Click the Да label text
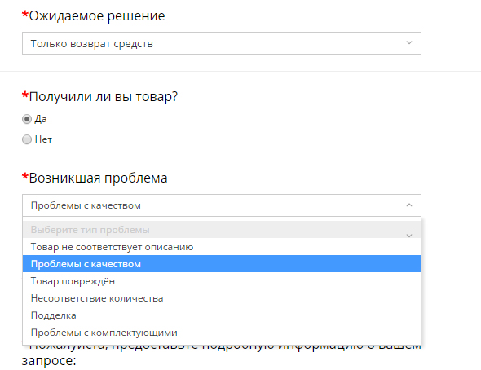Image resolution: width=481 pixels, height=370 pixels. tap(41, 119)
